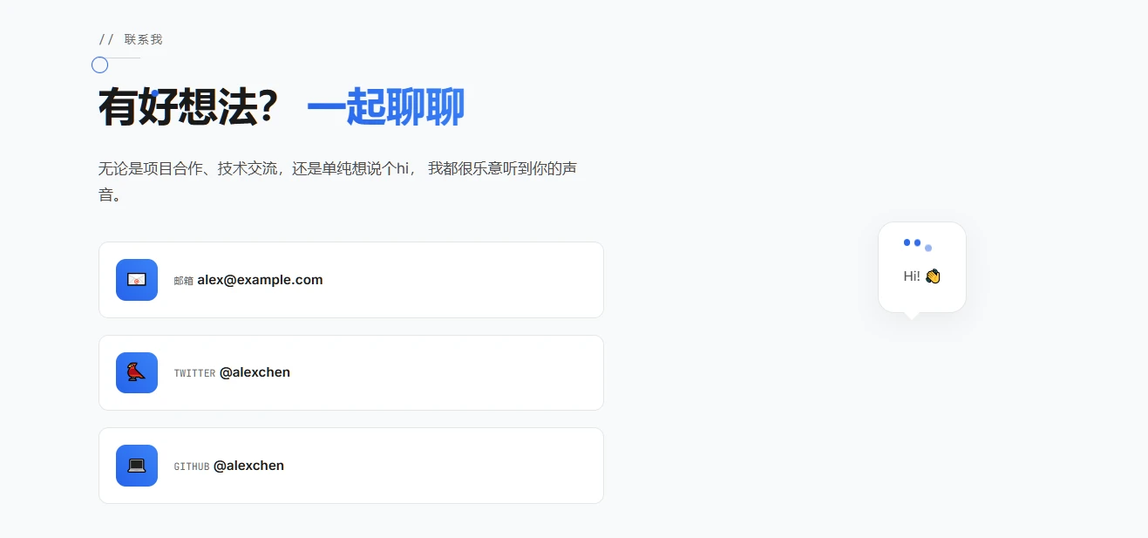Click the email envelope icon

[x=137, y=280]
